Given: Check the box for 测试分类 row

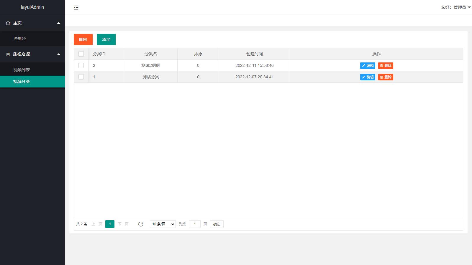Looking at the screenshot, I should [x=81, y=77].
